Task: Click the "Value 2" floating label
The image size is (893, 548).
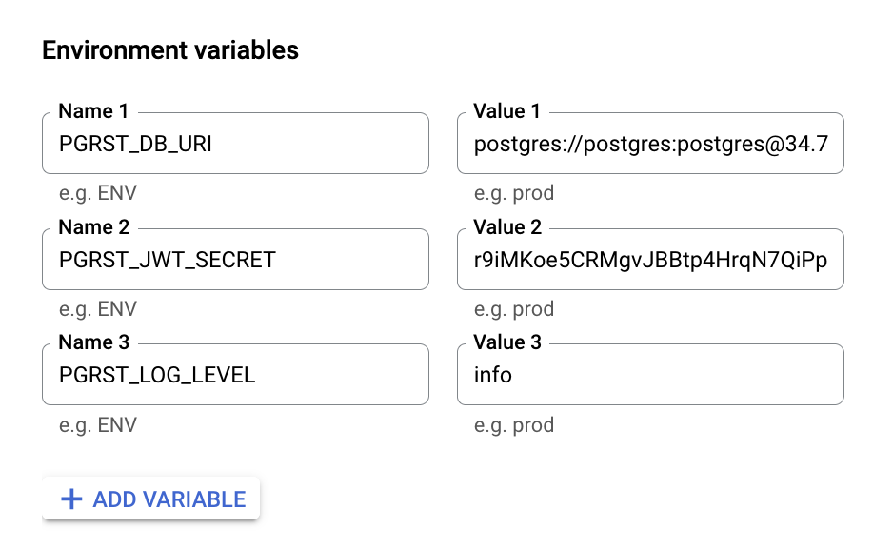Action: click(x=506, y=227)
